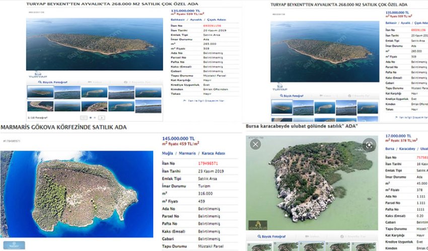Open the Bursa breadcrumb link

point(390,149)
